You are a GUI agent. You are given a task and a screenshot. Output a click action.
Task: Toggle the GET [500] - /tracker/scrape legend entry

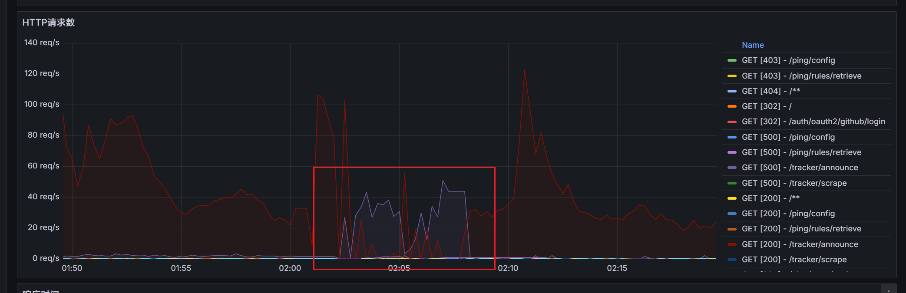[794, 183]
